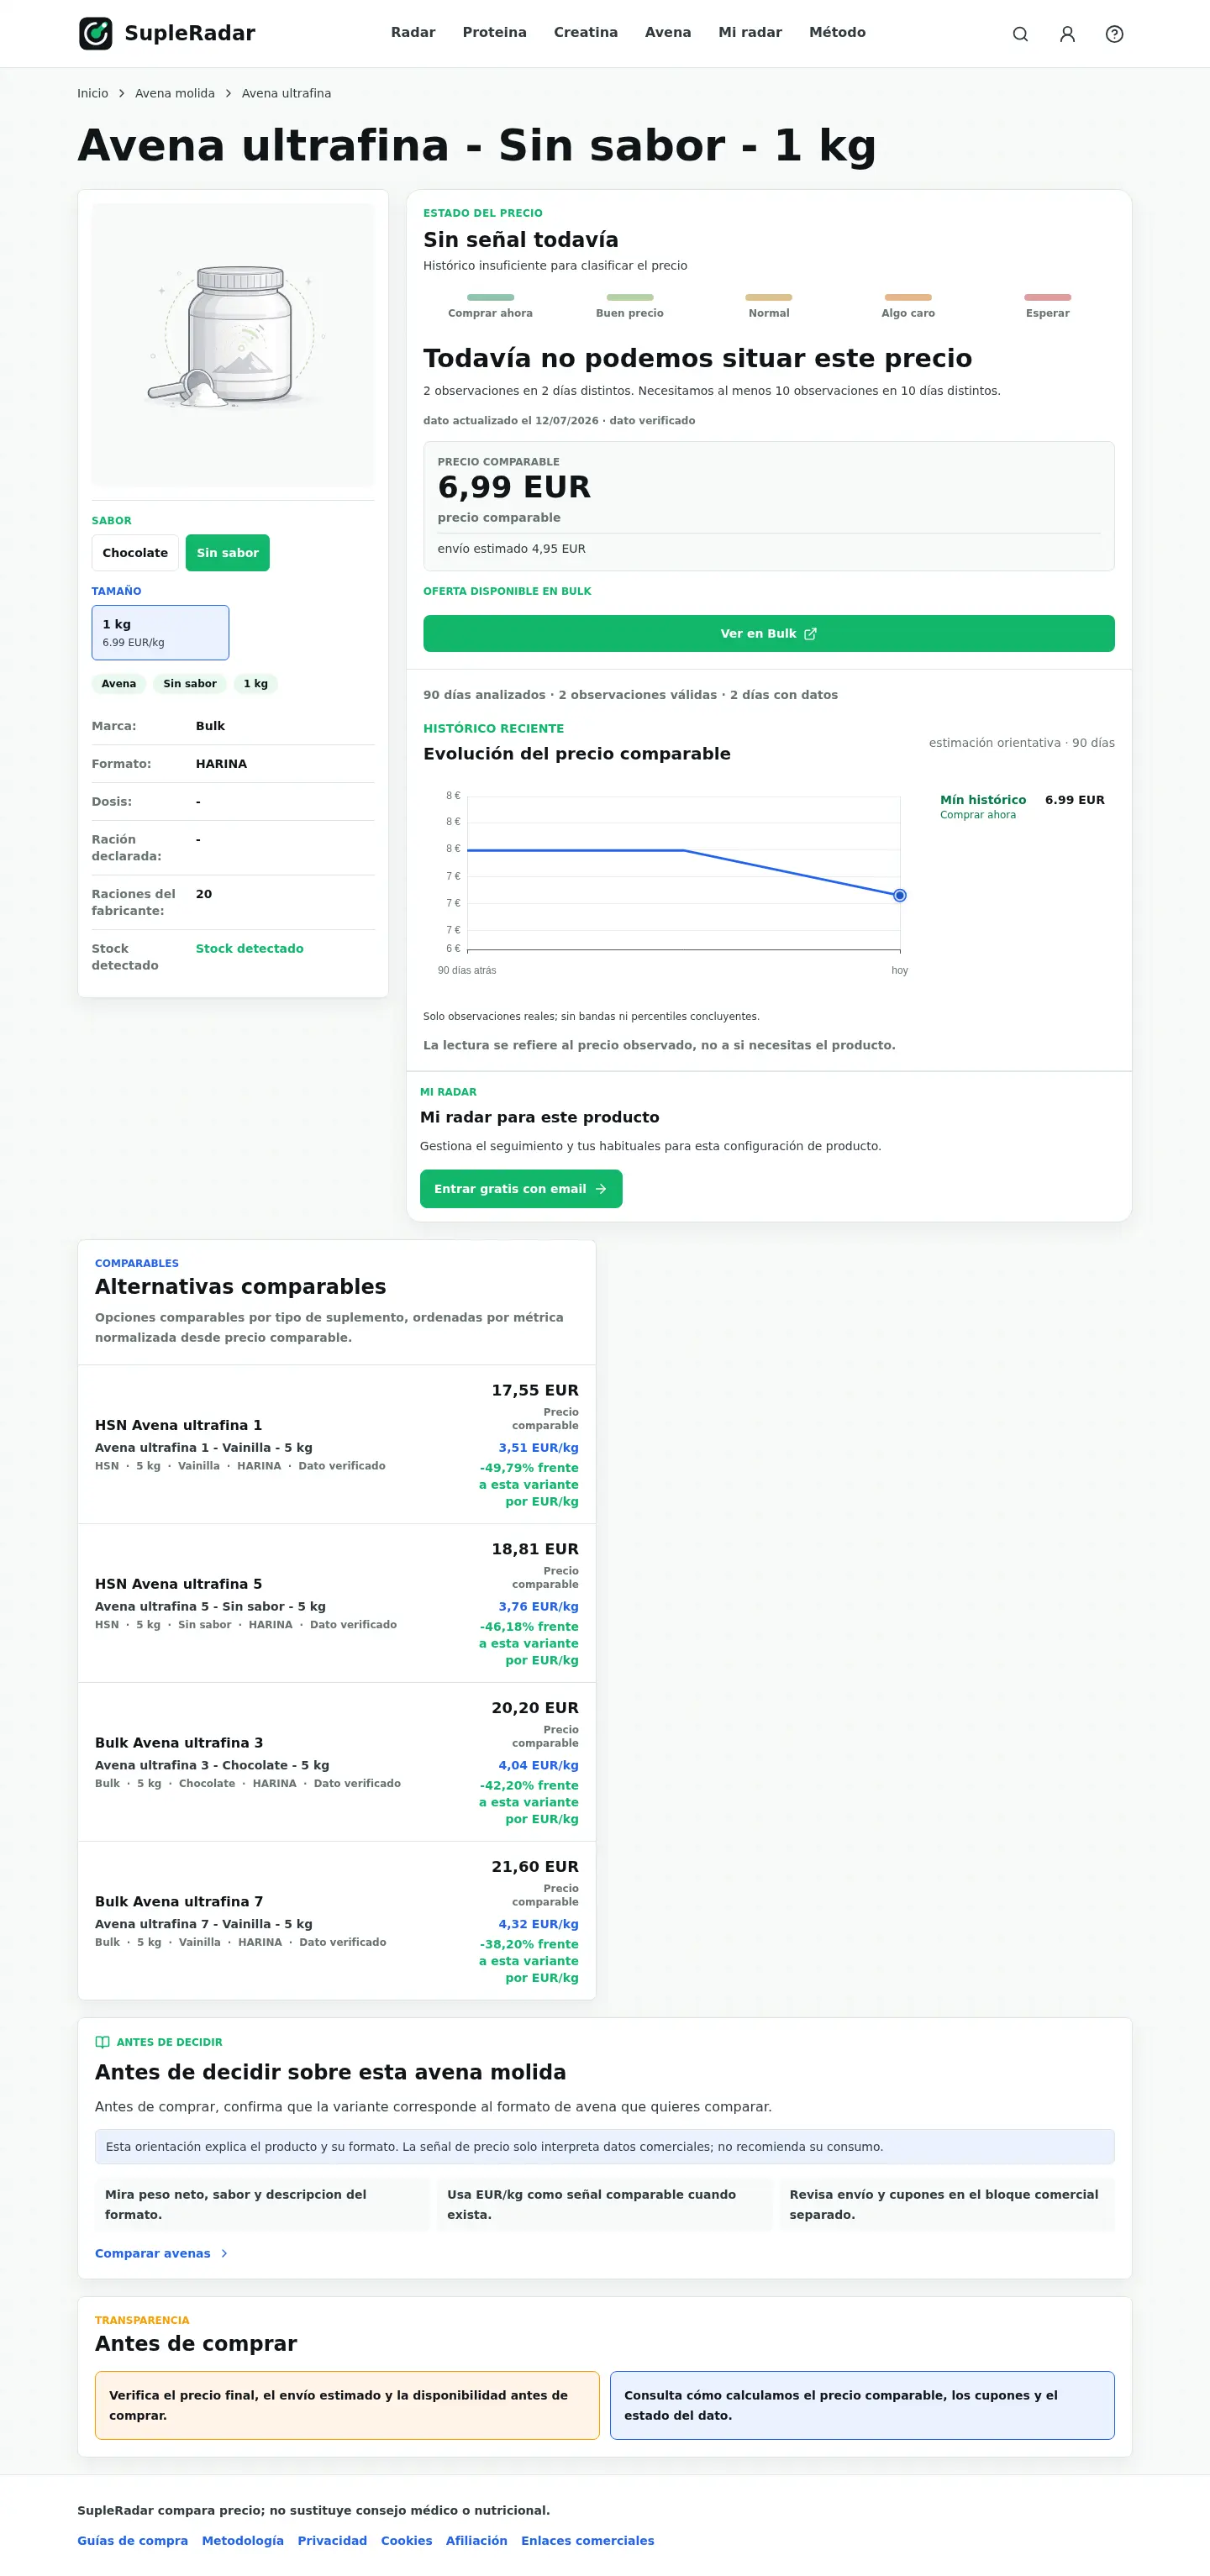The width and height of the screenshot is (1210, 2576).
Task: Select the Chocolate flavor option
Action: pos(135,553)
